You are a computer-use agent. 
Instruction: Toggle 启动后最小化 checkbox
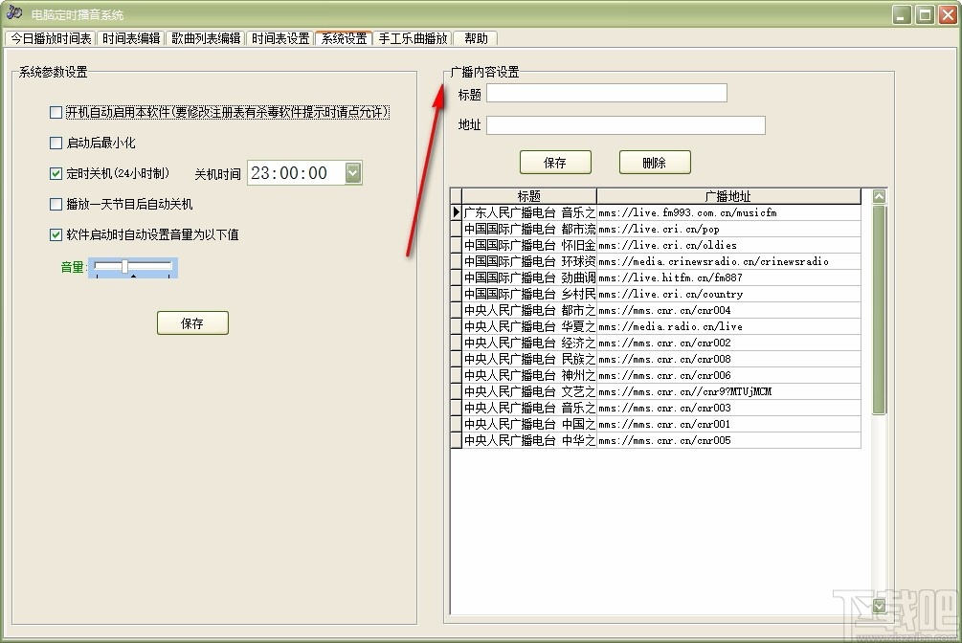point(56,143)
